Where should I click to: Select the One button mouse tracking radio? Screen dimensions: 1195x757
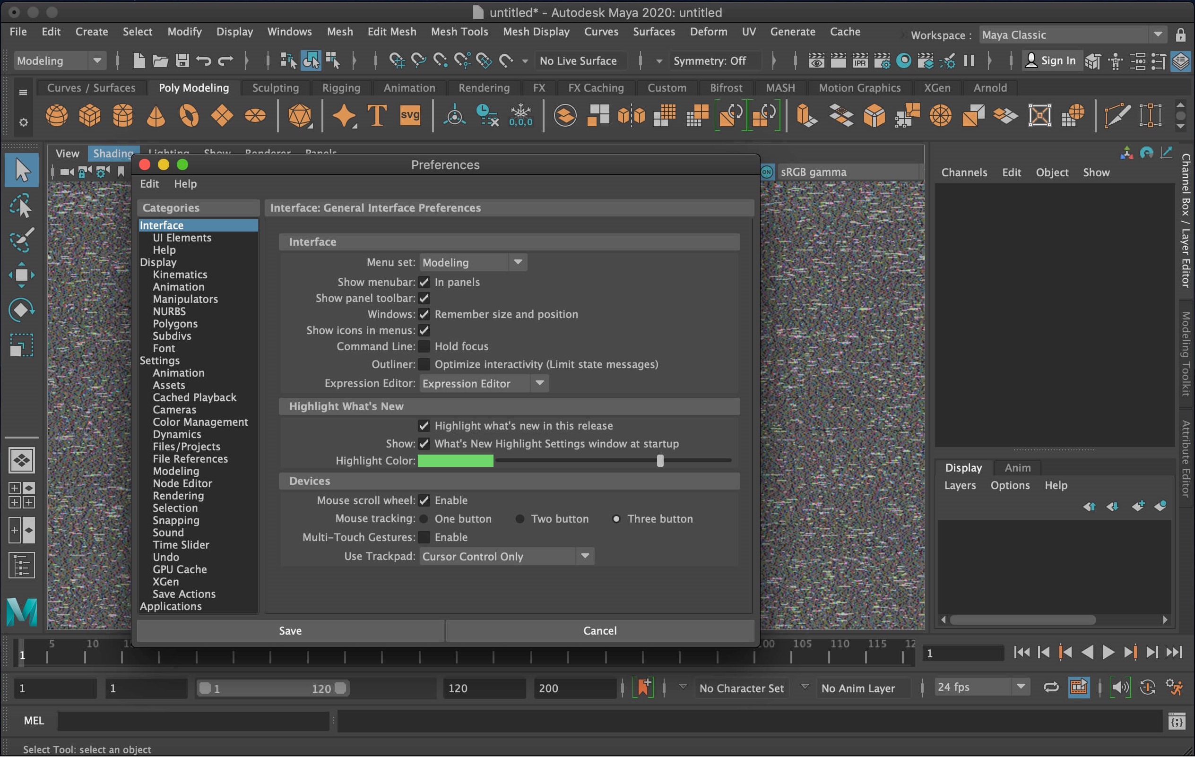click(424, 519)
